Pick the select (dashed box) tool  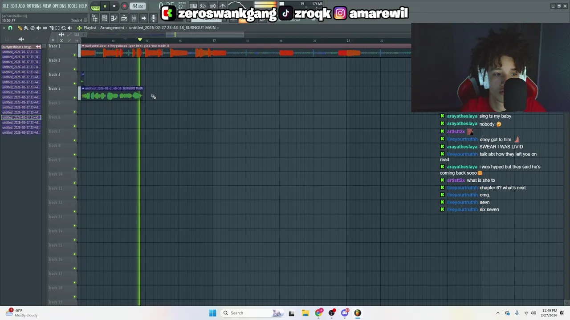coord(57,28)
